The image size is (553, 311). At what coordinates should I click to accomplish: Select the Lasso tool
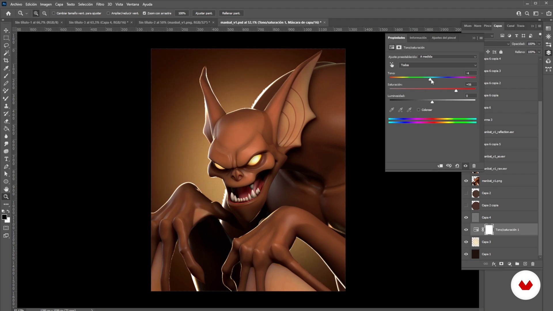click(x=6, y=45)
